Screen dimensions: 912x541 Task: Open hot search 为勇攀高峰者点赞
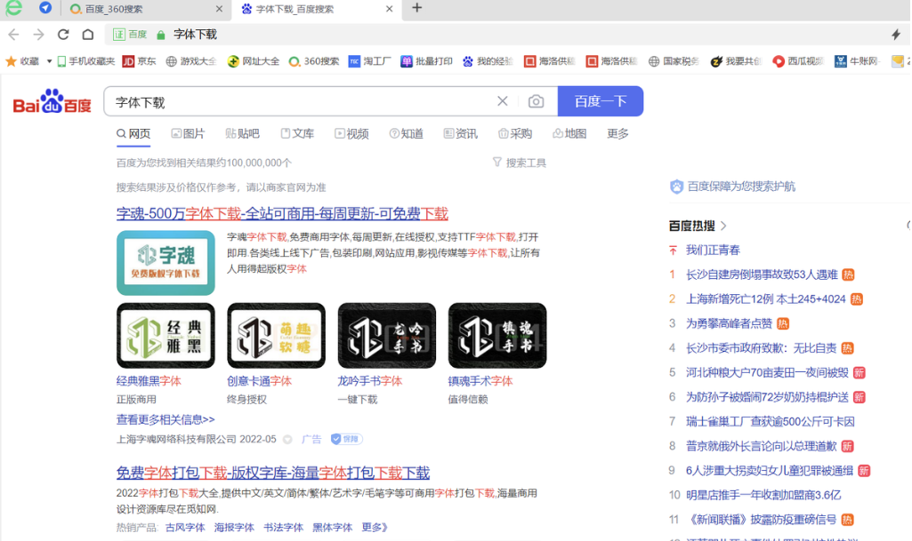coord(729,324)
